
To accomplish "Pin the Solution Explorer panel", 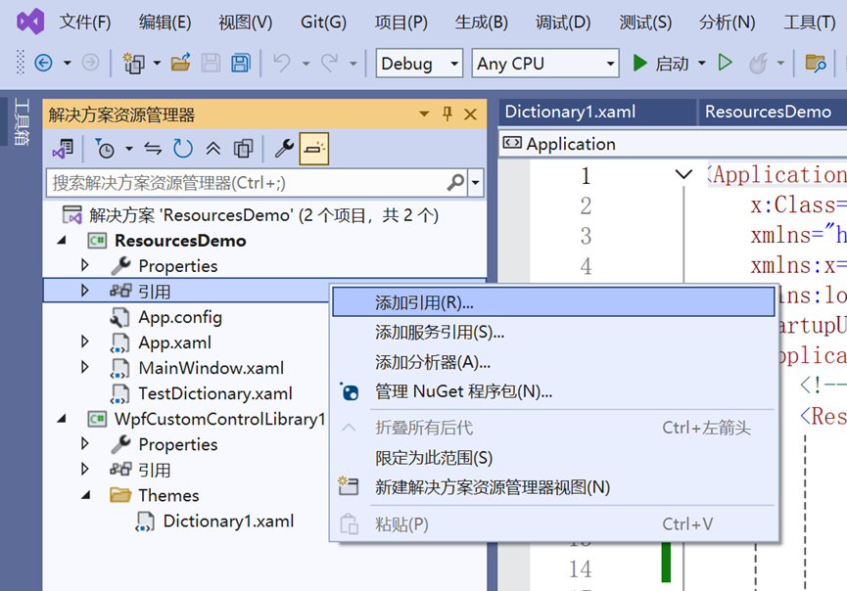I will click(x=447, y=114).
